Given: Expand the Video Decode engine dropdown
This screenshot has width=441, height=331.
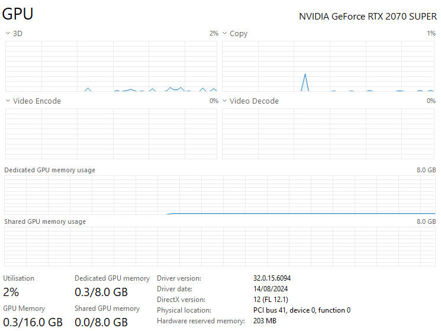Looking at the screenshot, I should click(225, 101).
